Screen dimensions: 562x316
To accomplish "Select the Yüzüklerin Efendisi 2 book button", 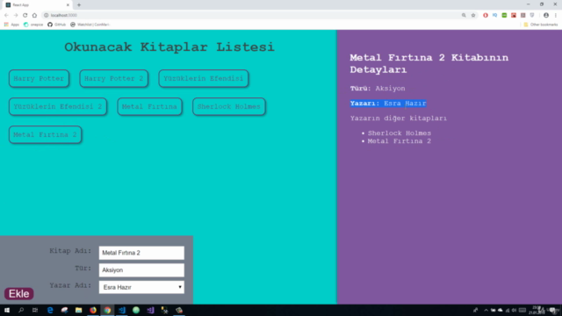I will [58, 106].
